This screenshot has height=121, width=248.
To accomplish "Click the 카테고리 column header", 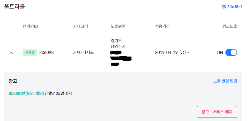I will tap(80, 26).
